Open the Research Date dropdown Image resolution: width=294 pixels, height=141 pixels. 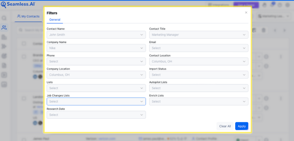click(96, 115)
